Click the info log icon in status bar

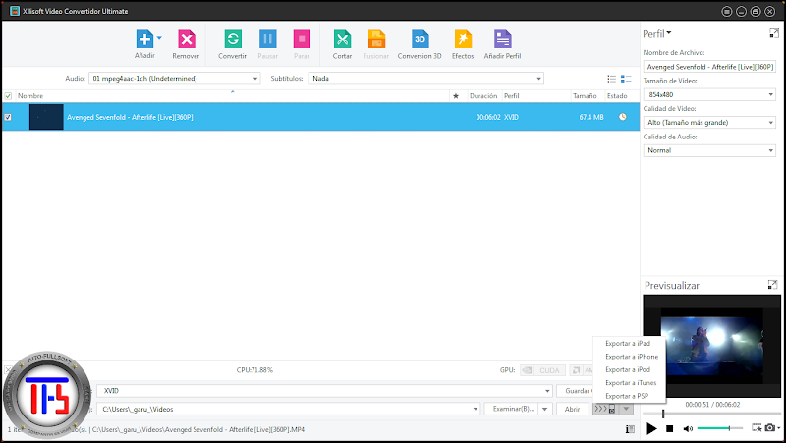pos(630,429)
